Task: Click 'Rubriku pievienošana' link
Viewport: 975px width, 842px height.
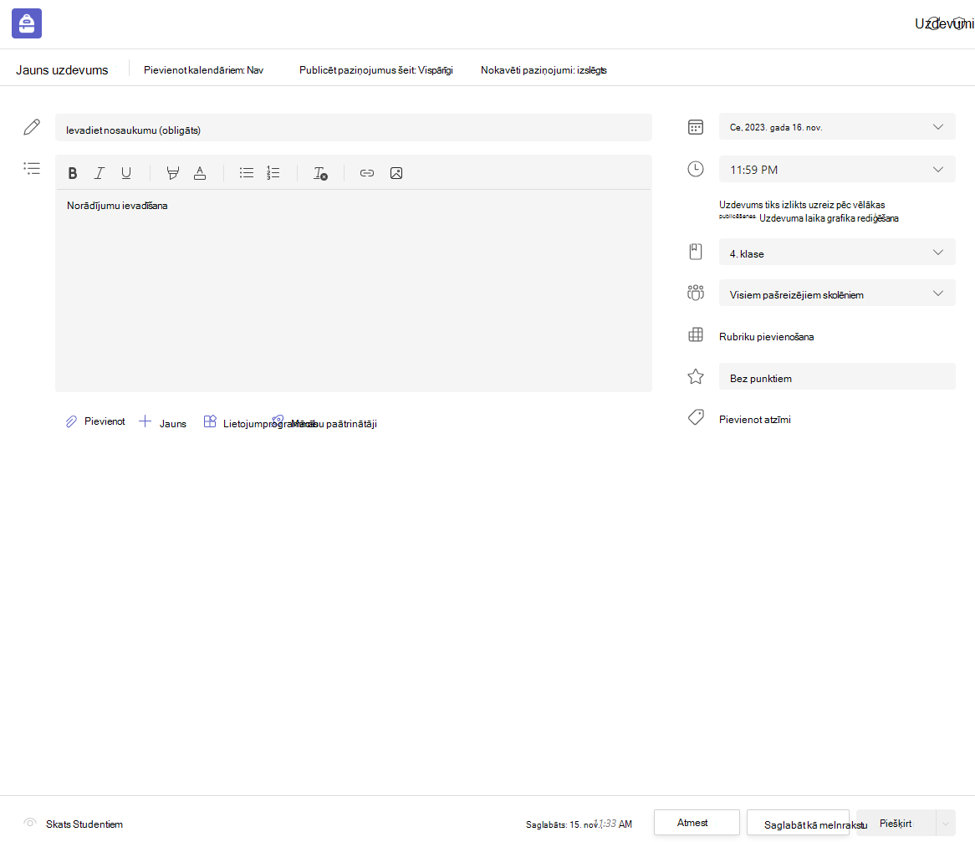Action: pyautogui.click(x=767, y=336)
